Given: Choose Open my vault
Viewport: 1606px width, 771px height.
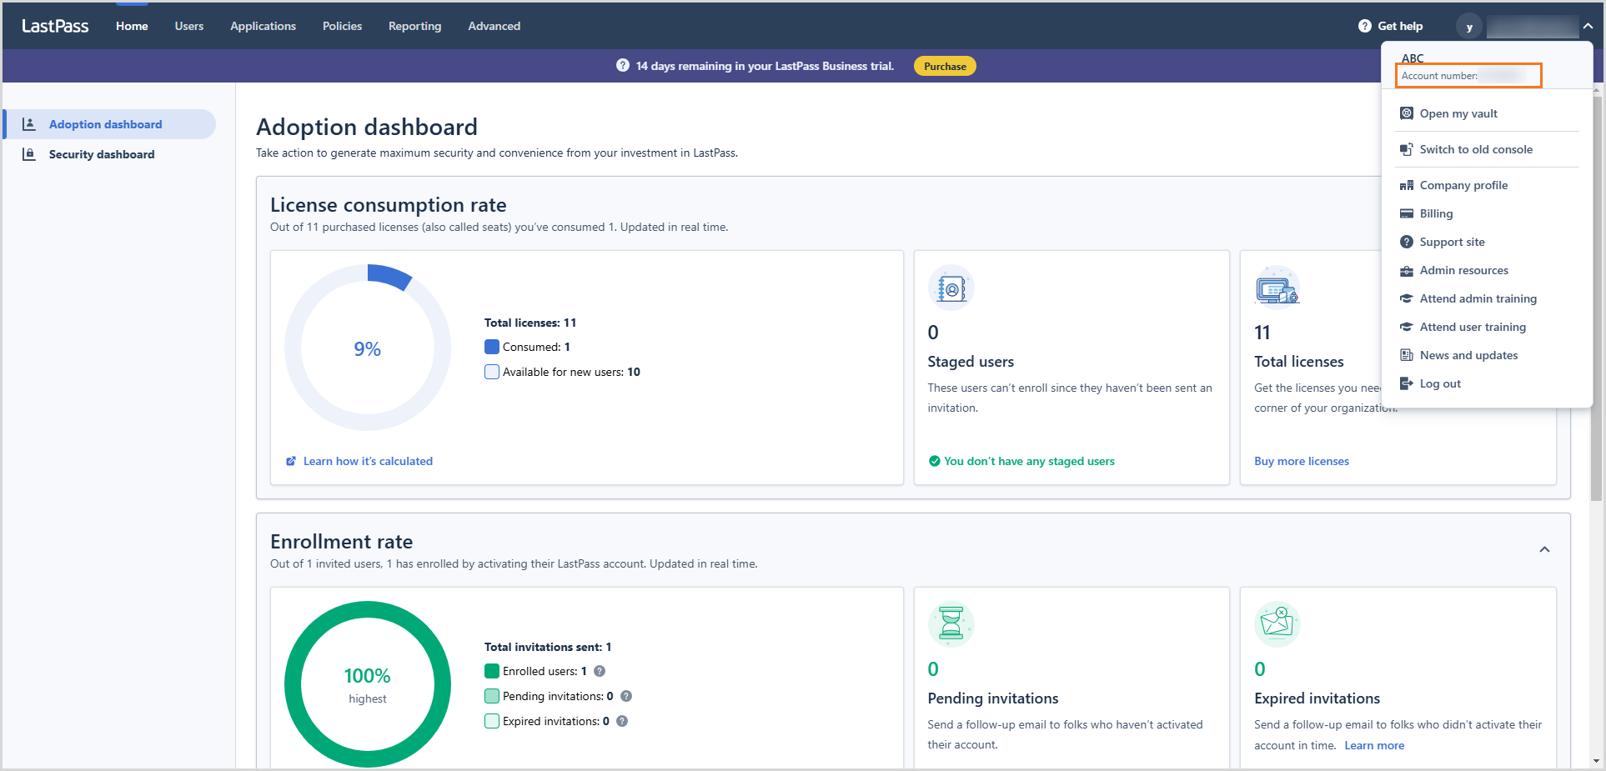Looking at the screenshot, I should 1458,113.
